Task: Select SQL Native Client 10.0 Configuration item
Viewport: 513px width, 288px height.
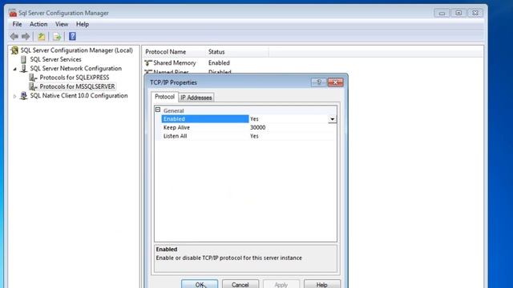Action: coord(79,96)
